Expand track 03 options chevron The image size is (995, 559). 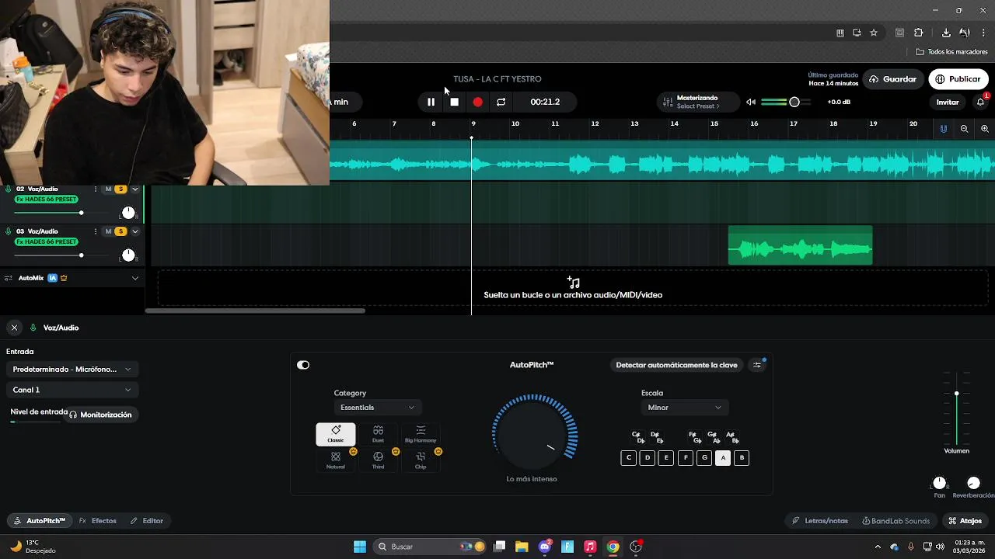[135, 231]
